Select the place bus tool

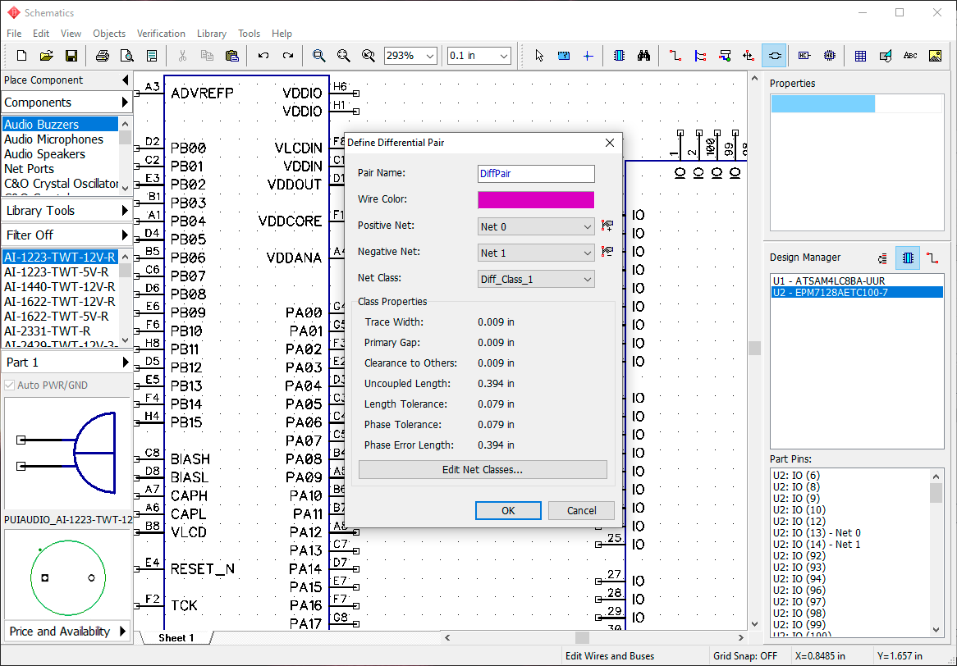pos(700,56)
